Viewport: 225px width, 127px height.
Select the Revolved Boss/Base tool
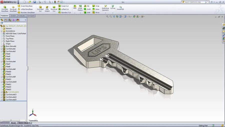(13, 9)
